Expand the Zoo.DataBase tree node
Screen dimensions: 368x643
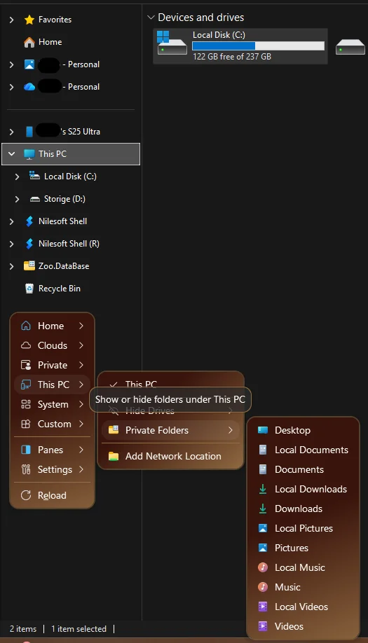click(11, 266)
